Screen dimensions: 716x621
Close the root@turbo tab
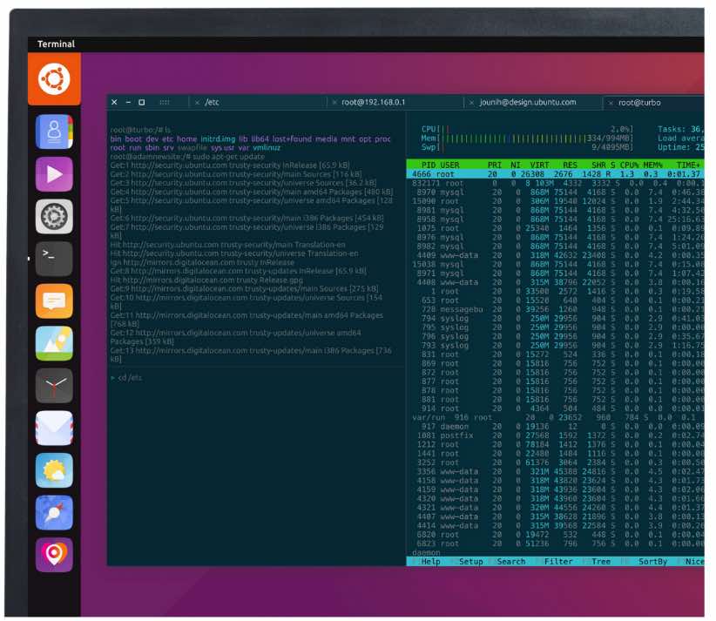(611, 103)
